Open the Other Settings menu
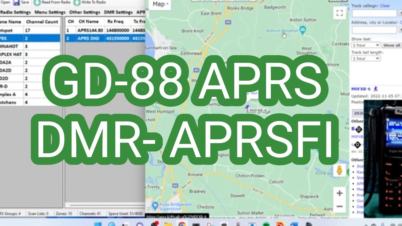402x226 pixels. point(85,12)
